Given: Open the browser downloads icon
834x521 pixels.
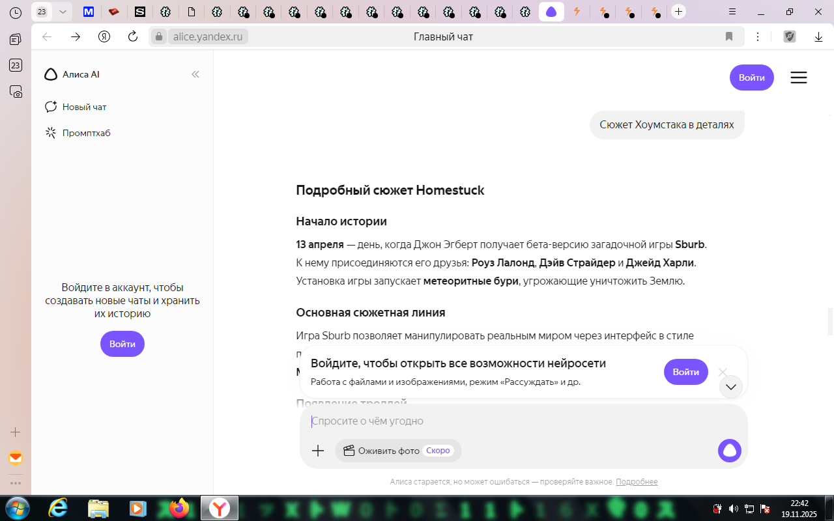Looking at the screenshot, I should [818, 36].
